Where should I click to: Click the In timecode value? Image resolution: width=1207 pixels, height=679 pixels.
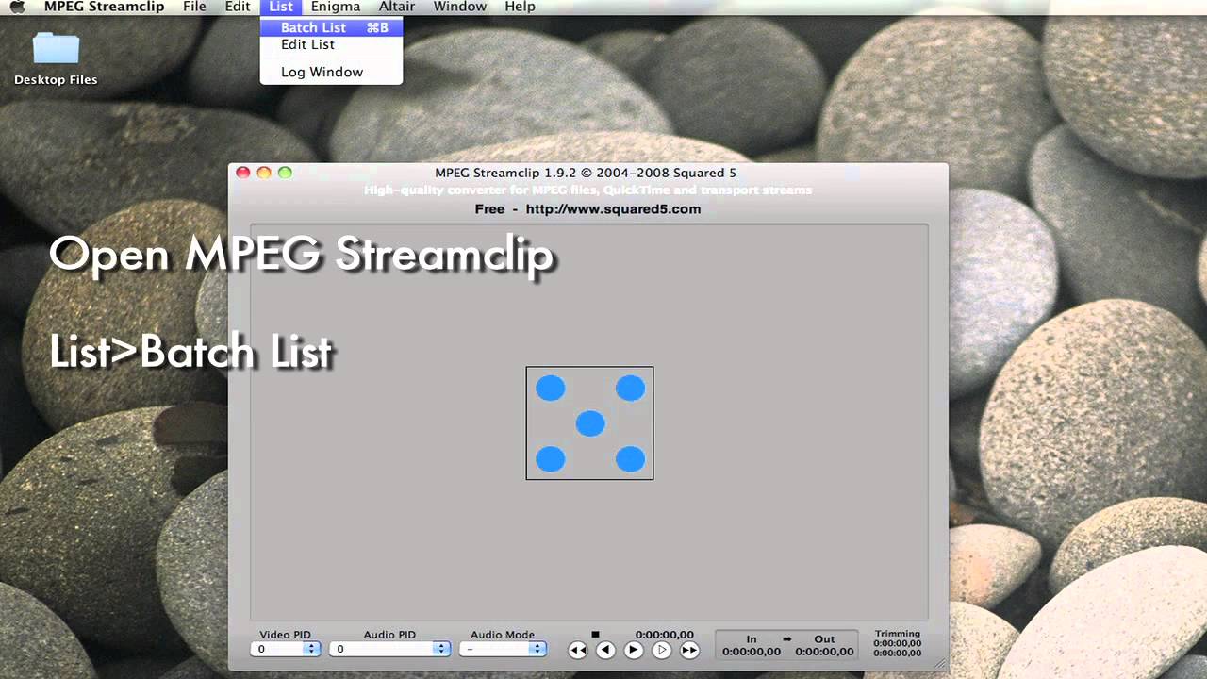tap(752, 652)
